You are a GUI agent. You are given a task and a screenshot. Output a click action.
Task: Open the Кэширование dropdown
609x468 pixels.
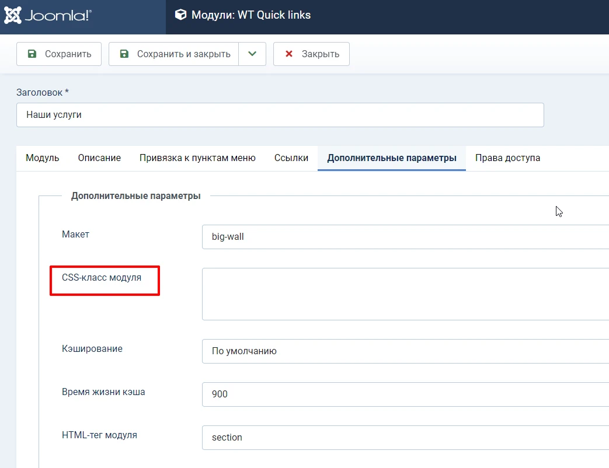405,351
